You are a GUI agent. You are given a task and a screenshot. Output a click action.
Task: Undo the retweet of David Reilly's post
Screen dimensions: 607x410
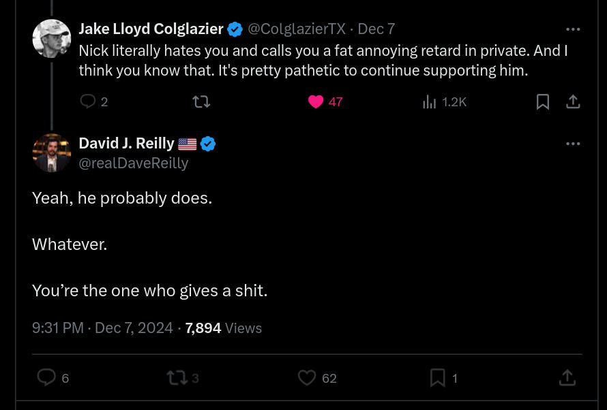[x=177, y=377]
